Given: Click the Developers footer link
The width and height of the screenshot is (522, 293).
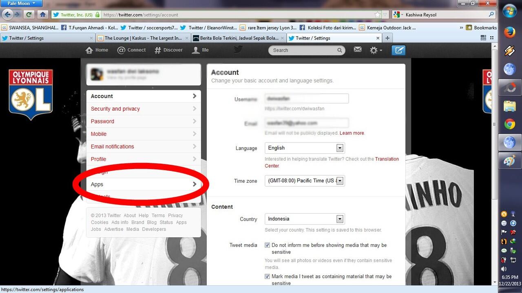Looking at the screenshot, I should click(154, 230).
